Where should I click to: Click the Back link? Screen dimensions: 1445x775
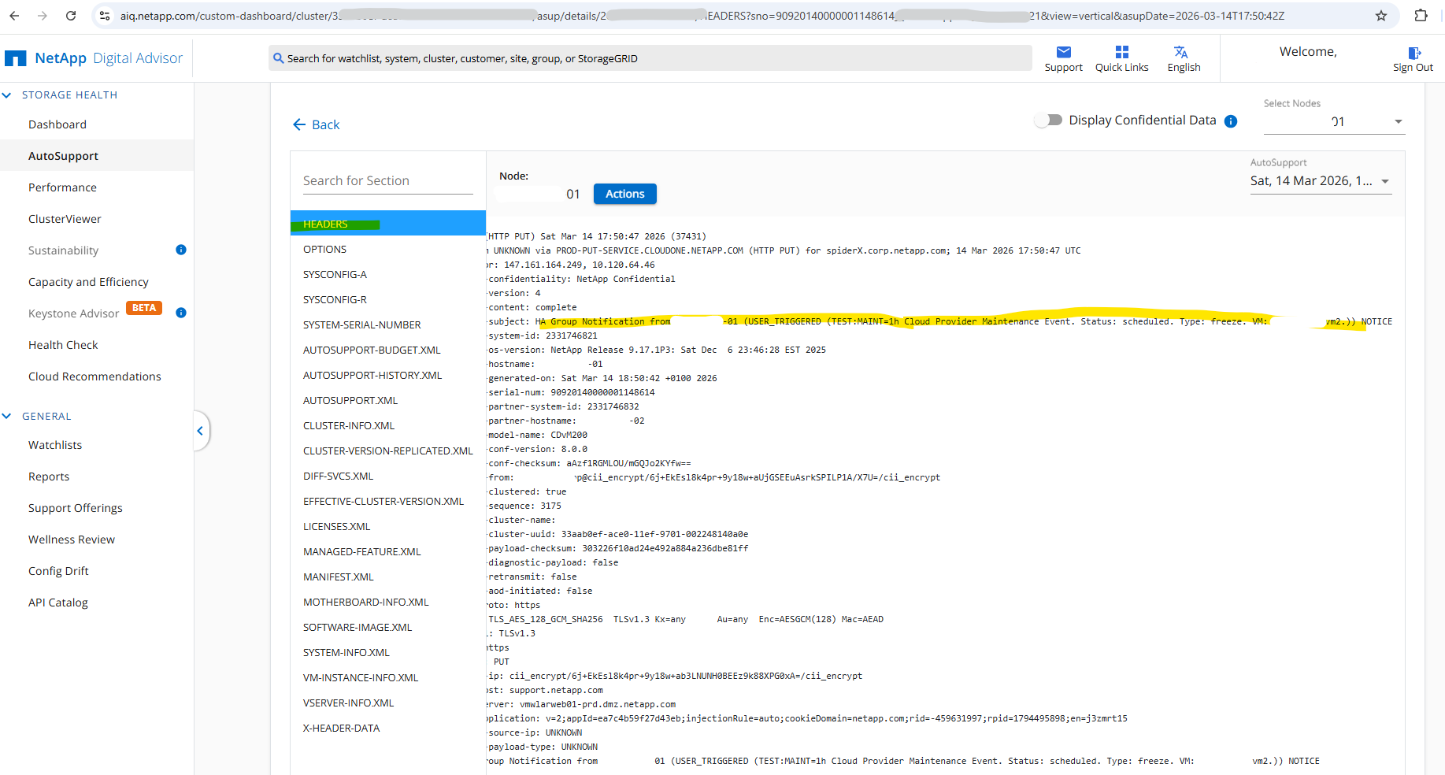click(x=325, y=124)
